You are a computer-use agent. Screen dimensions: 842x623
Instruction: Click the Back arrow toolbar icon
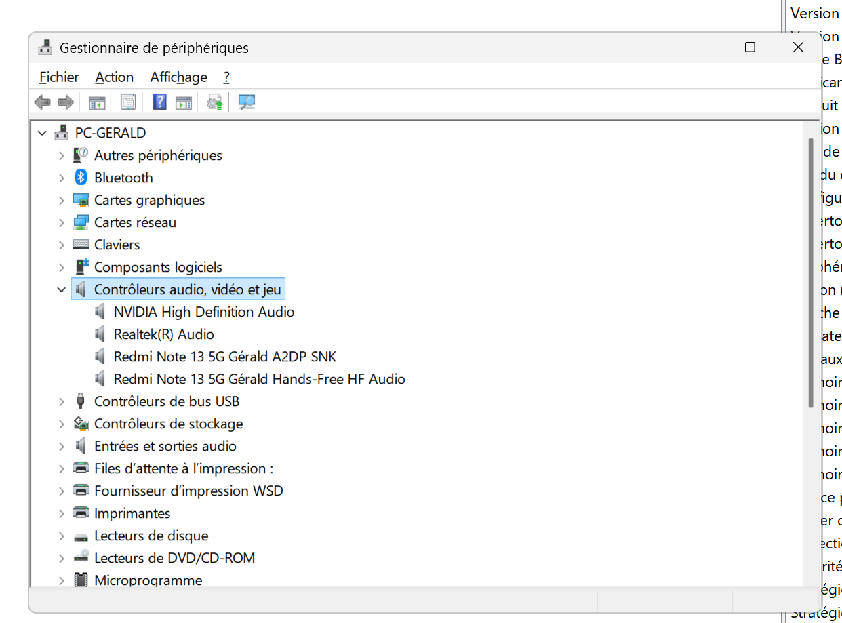[x=43, y=102]
